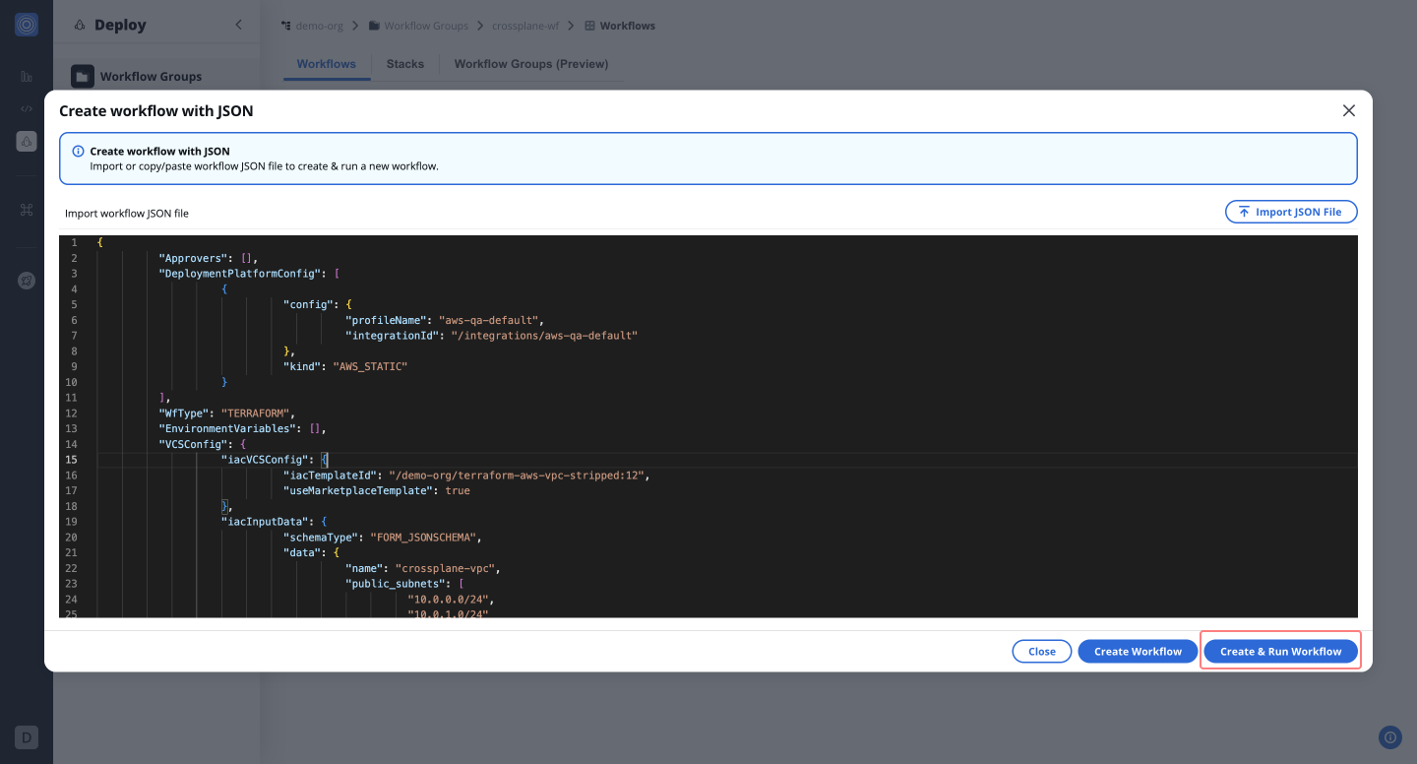Select the Workflows tab
The height and width of the screenshot is (764, 1417).
(x=326, y=64)
